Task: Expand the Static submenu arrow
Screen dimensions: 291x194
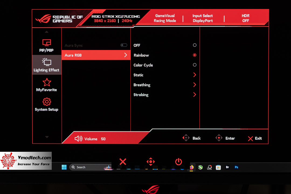Action: (195, 75)
